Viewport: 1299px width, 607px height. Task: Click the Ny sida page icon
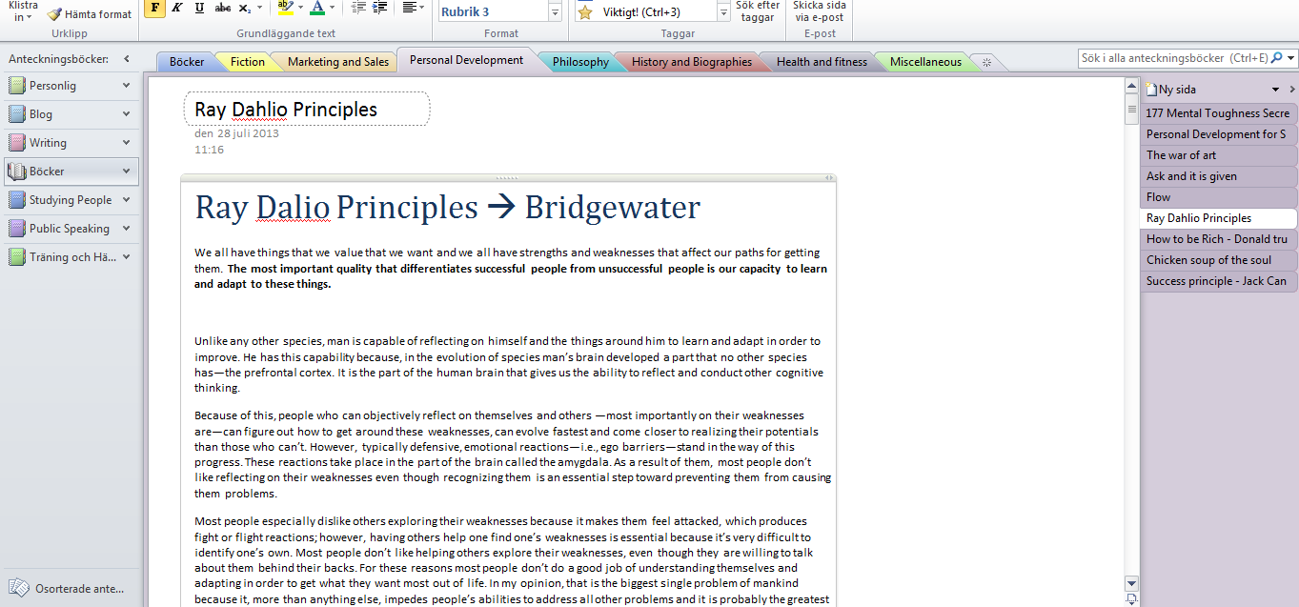[1151, 90]
